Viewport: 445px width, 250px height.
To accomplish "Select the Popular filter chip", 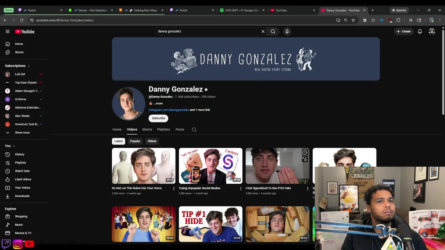I will (135, 141).
